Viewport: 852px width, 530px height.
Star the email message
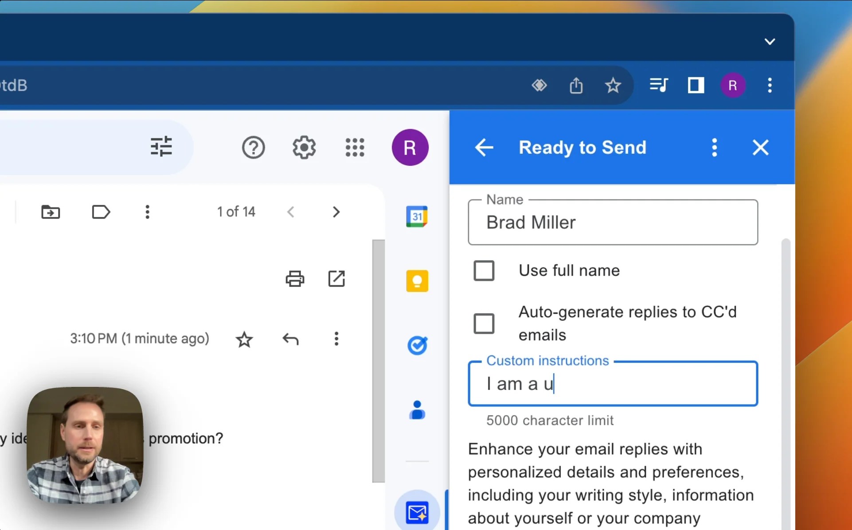[x=244, y=339]
